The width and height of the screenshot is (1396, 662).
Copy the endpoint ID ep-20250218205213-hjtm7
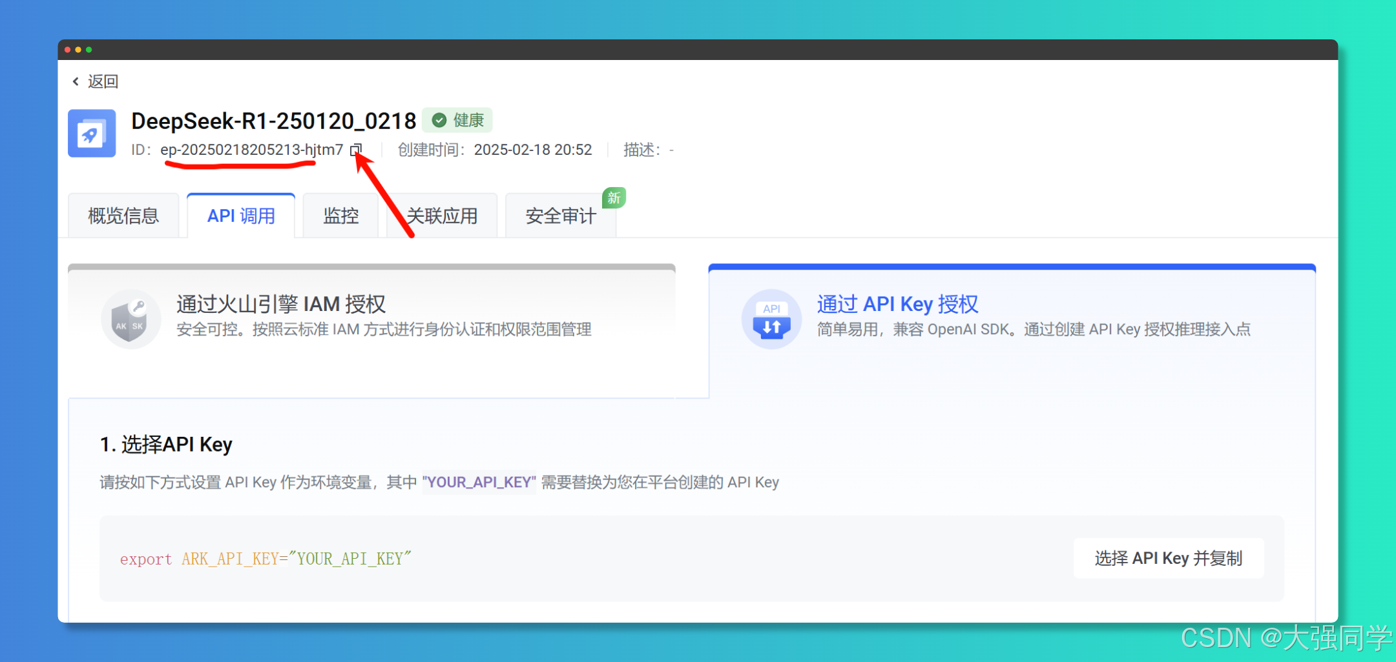[x=356, y=150]
